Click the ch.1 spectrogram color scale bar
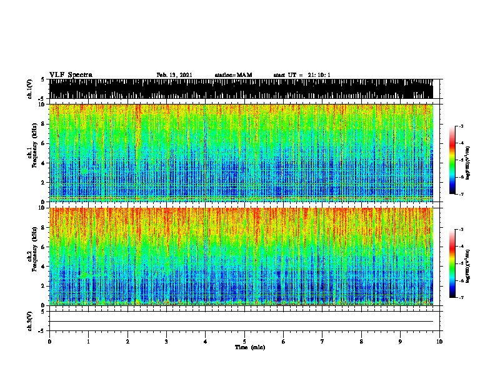Viewport: 495px width, 383px height. pos(452,160)
